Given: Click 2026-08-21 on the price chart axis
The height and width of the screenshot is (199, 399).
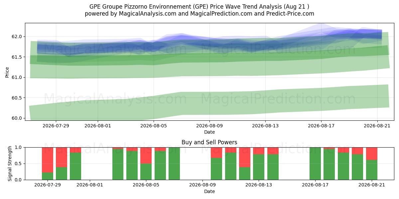Looking at the screenshot, I should (x=377, y=126).
